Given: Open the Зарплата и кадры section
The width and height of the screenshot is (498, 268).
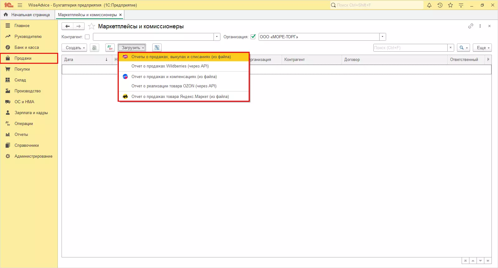Looking at the screenshot, I should (x=29, y=113).
